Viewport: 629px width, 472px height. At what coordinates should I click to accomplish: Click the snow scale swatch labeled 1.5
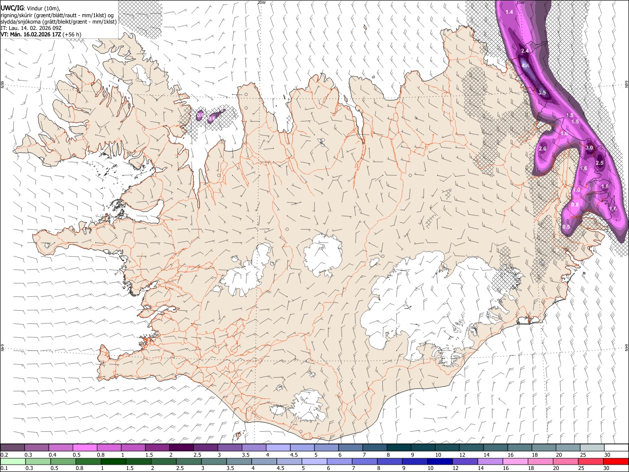(x=157, y=447)
